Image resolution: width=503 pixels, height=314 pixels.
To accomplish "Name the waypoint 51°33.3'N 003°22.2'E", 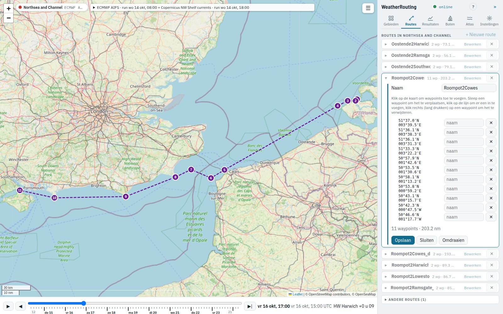I will coord(464,151).
